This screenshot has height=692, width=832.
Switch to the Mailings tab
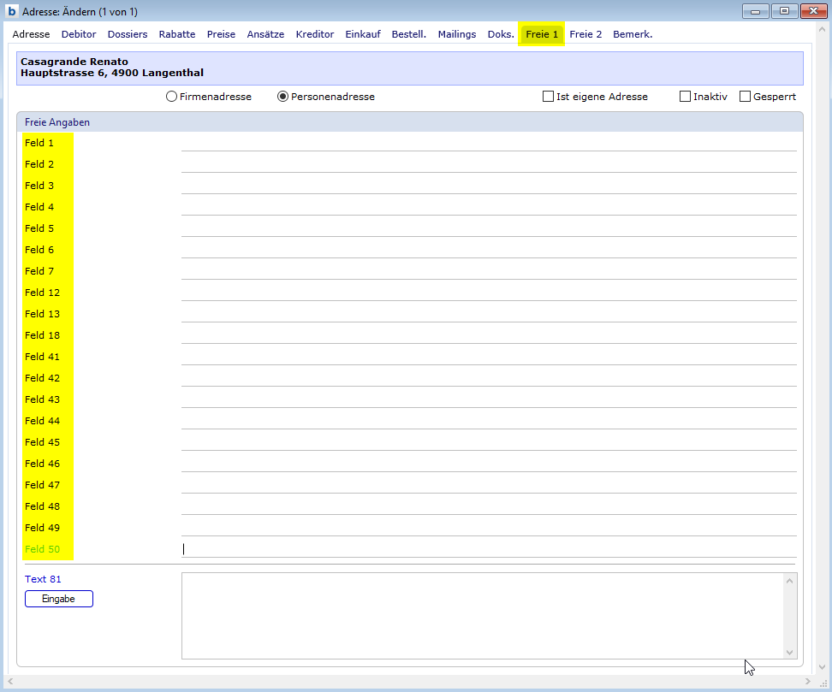pos(456,34)
